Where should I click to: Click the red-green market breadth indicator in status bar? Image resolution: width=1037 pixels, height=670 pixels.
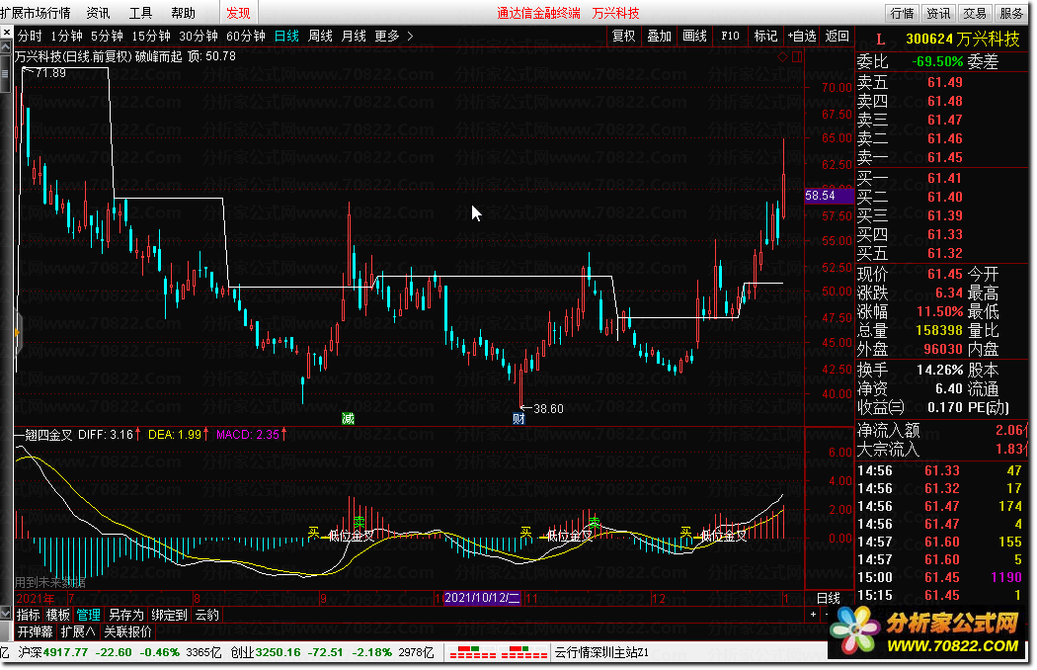pyautogui.click(x=498, y=653)
